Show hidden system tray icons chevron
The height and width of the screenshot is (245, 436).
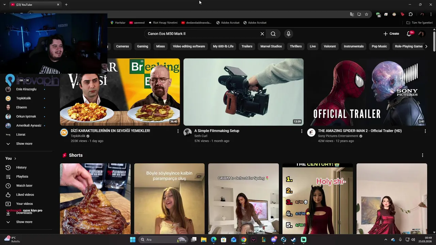pos(386,240)
